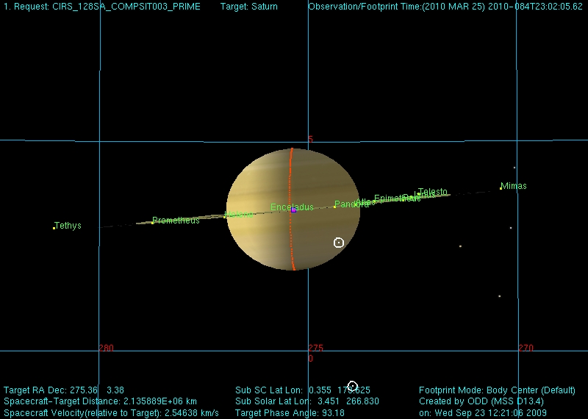Click the Enceladus label on Saturn

(x=291, y=207)
